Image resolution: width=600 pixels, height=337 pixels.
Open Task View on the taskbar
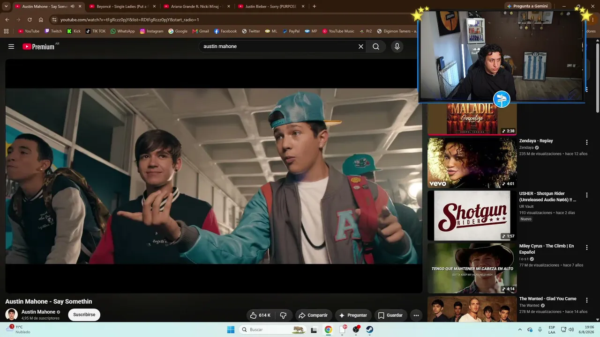[x=314, y=330]
